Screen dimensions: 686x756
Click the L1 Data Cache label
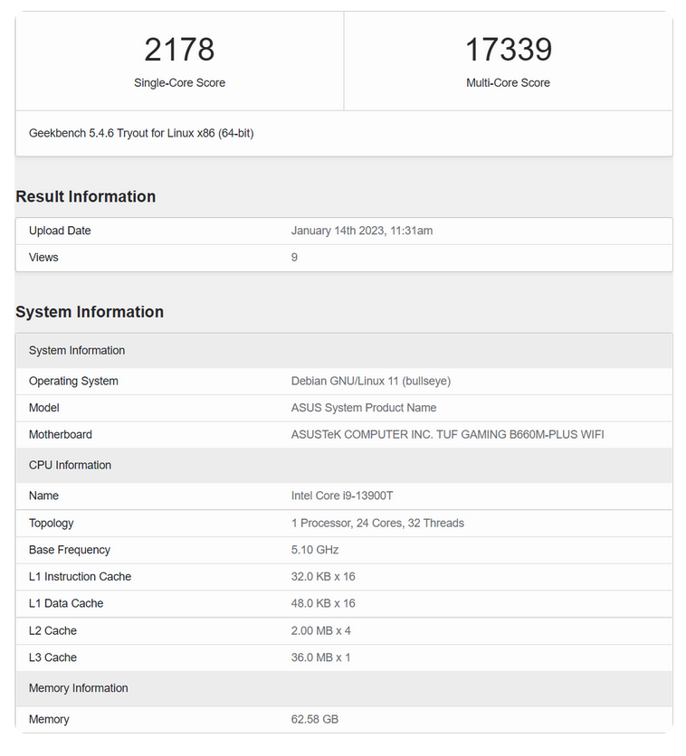click(x=66, y=604)
